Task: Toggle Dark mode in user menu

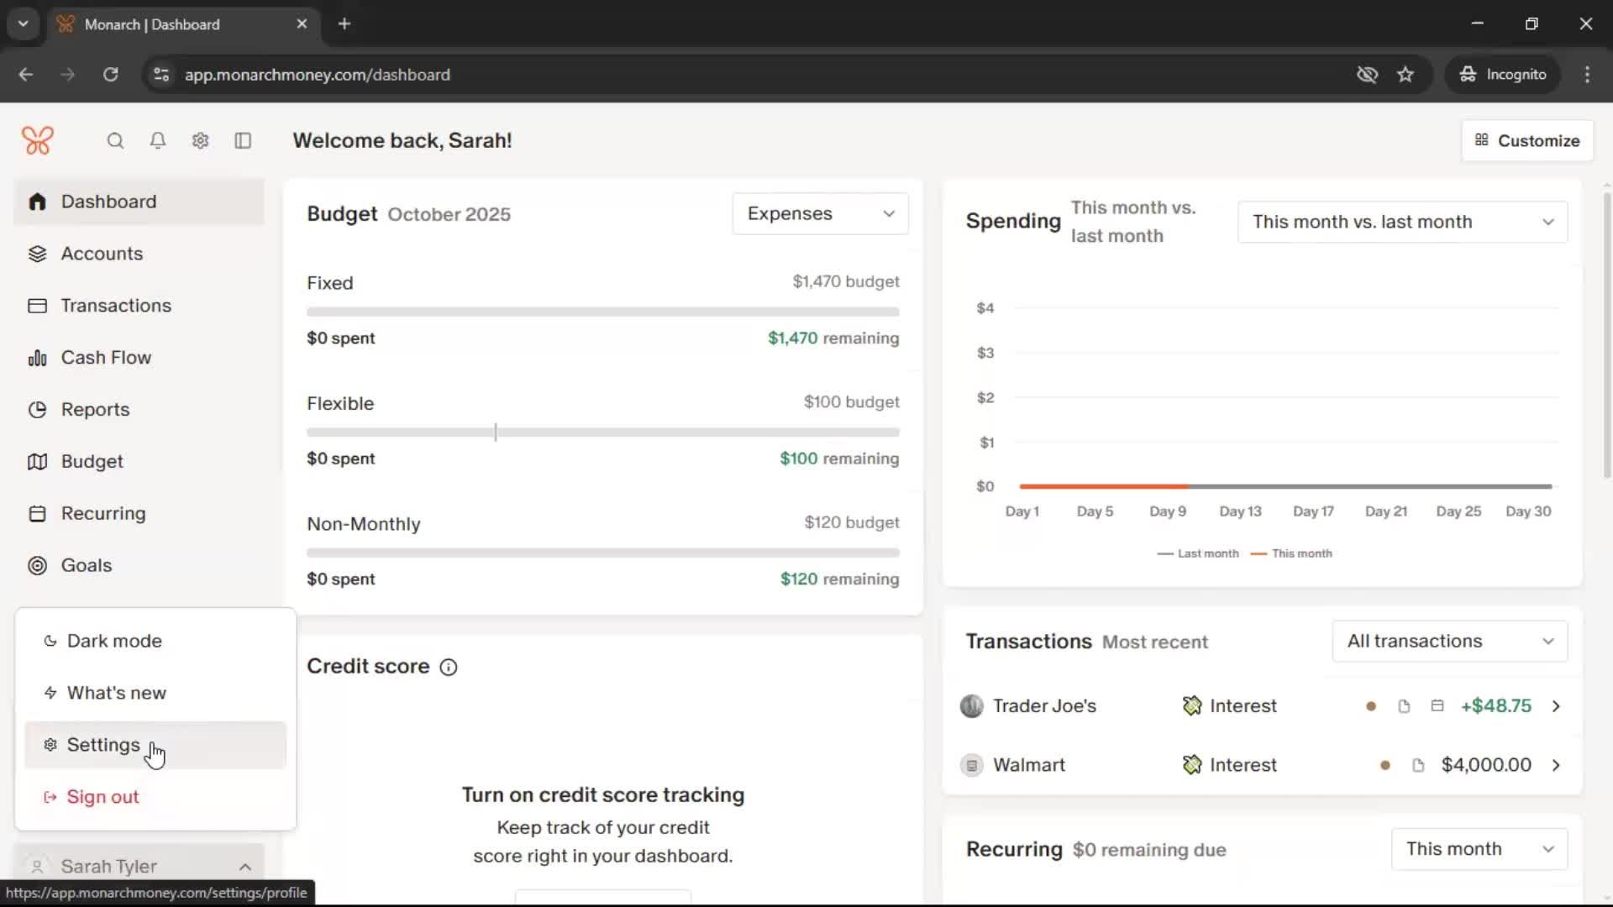Action: (114, 641)
